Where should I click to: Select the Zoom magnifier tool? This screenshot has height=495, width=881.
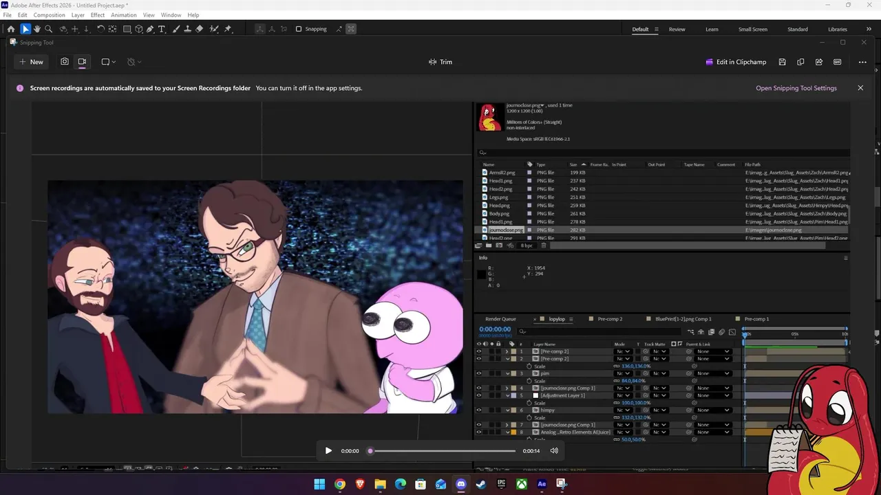click(48, 29)
